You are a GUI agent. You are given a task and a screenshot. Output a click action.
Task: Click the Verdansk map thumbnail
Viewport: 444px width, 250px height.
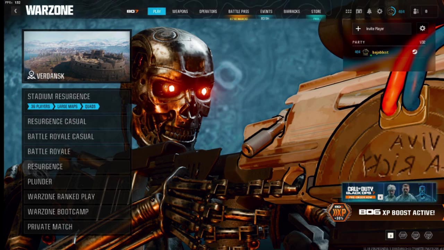click(x=77, y=56)
